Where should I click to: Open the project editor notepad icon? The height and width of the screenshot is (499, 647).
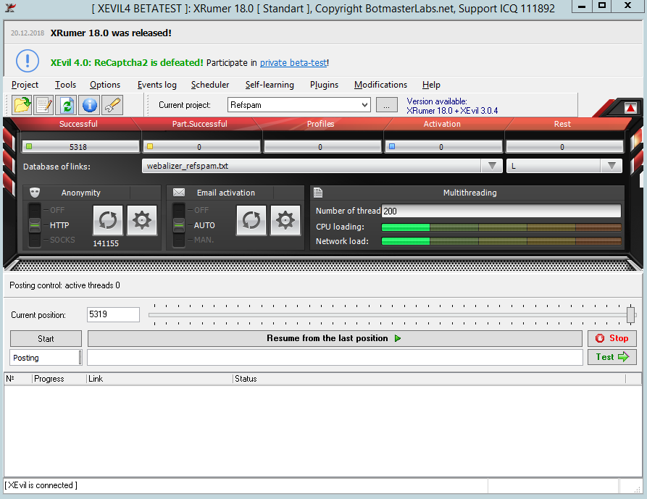click(43, 105)
